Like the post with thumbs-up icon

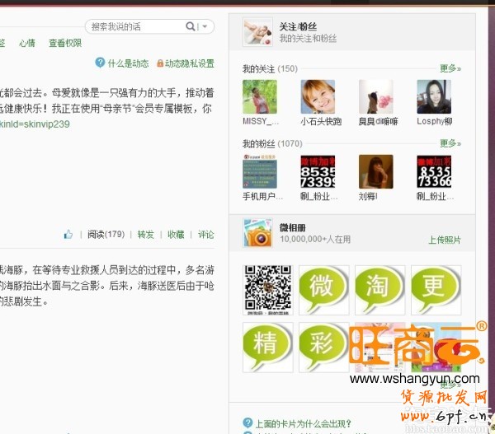pos(68,235)
